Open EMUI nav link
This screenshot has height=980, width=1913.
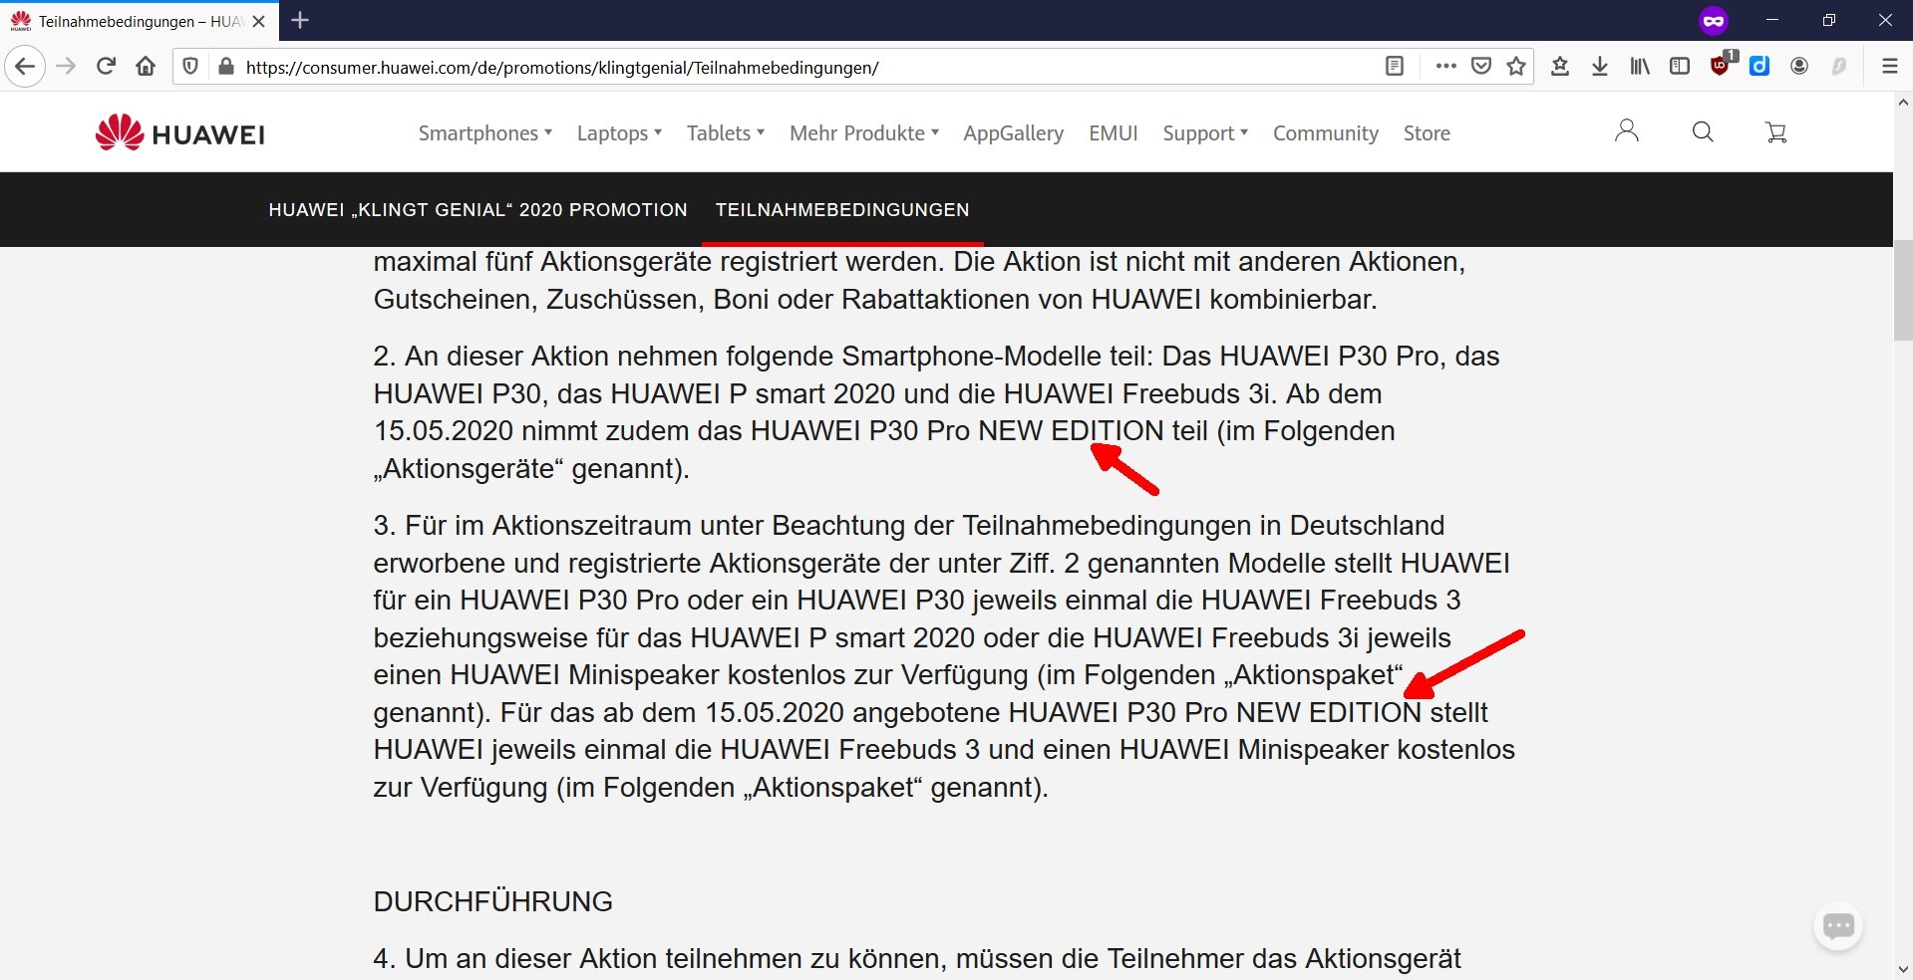click(x=1114, y=133)
